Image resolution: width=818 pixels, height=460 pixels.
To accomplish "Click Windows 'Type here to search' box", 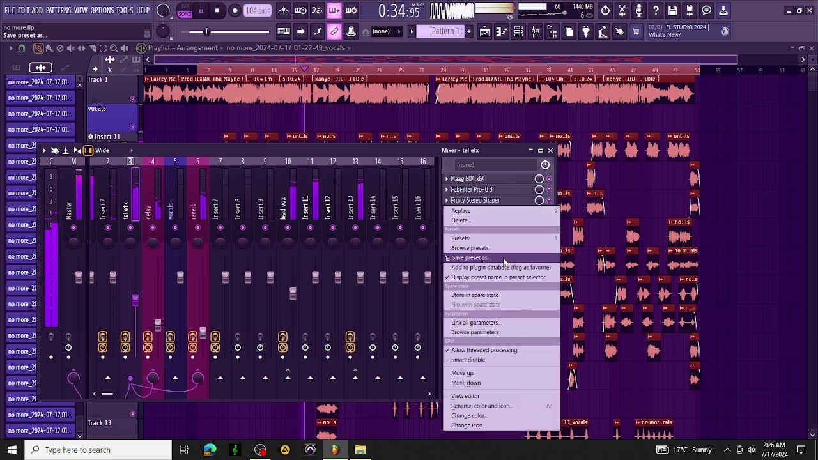I will coord(98,450).
